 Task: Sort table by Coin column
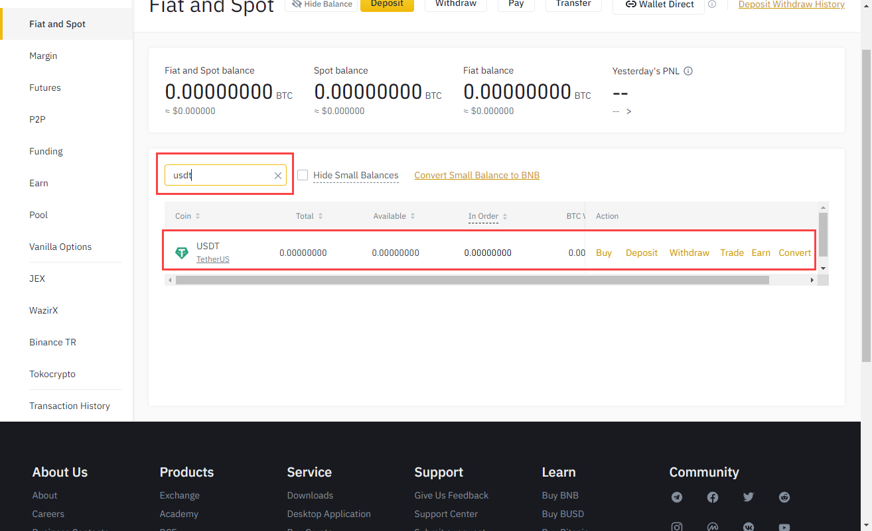[188, 216]
